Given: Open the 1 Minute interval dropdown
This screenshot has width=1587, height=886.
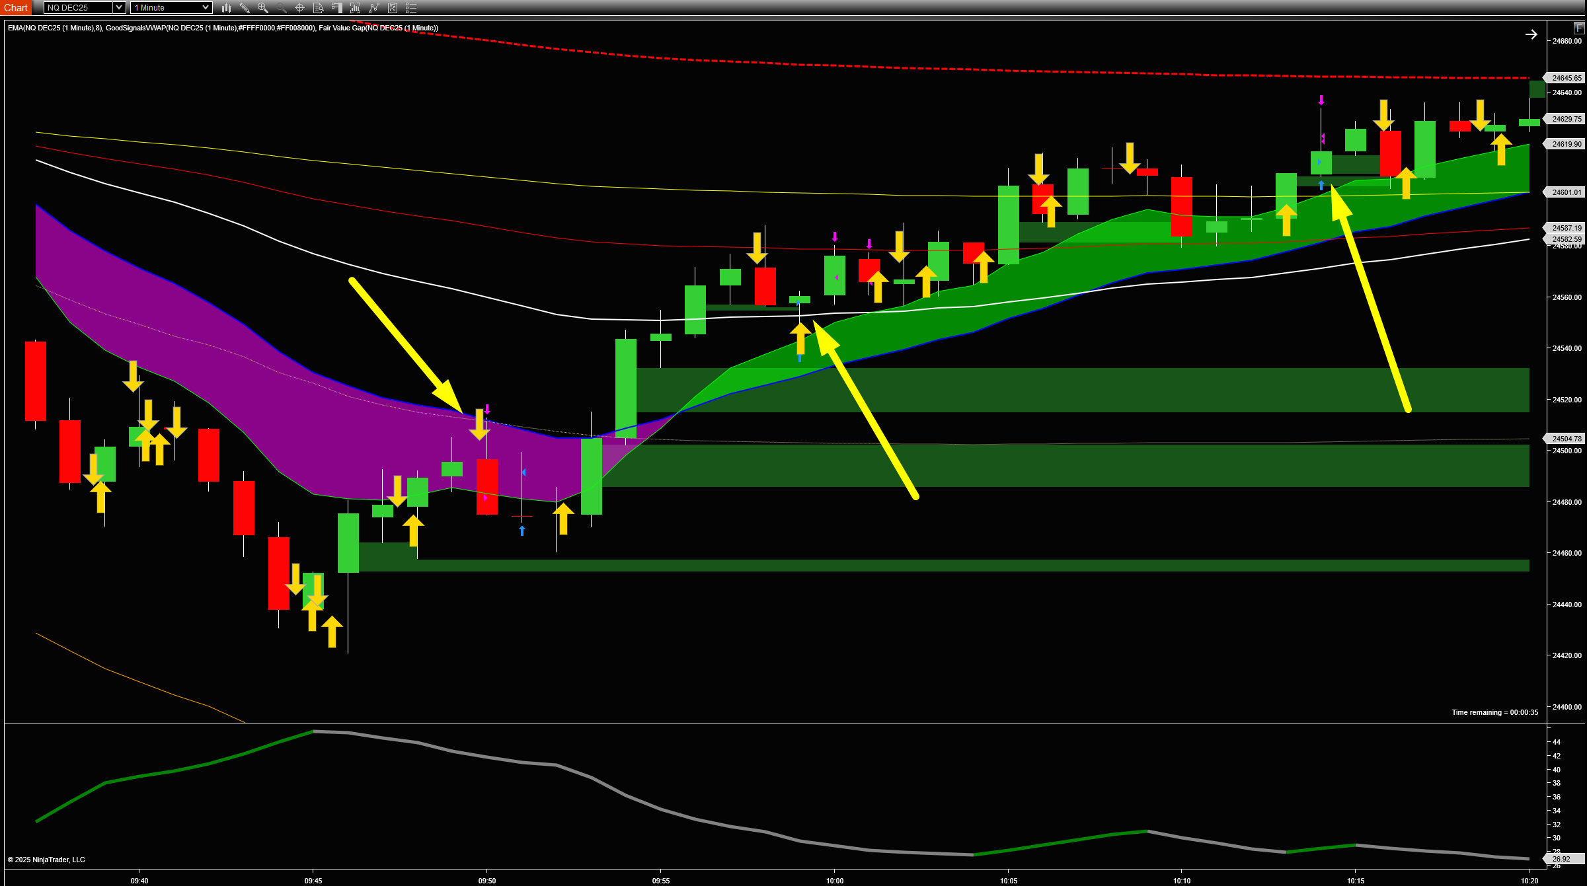Looking at the screenshot, I should point(171,8).
